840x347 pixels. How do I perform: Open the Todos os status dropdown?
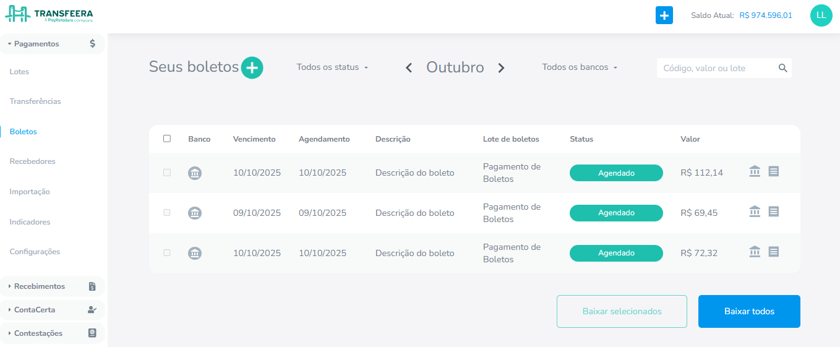pos(332,67)
